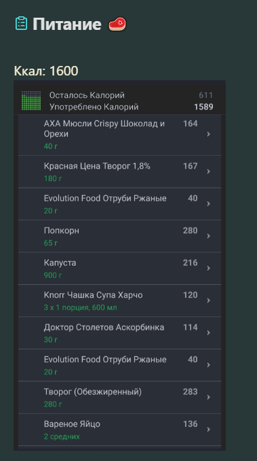Click the chevron next to Капуста
The image size is (257, 461).
click(x=209, y=268)
